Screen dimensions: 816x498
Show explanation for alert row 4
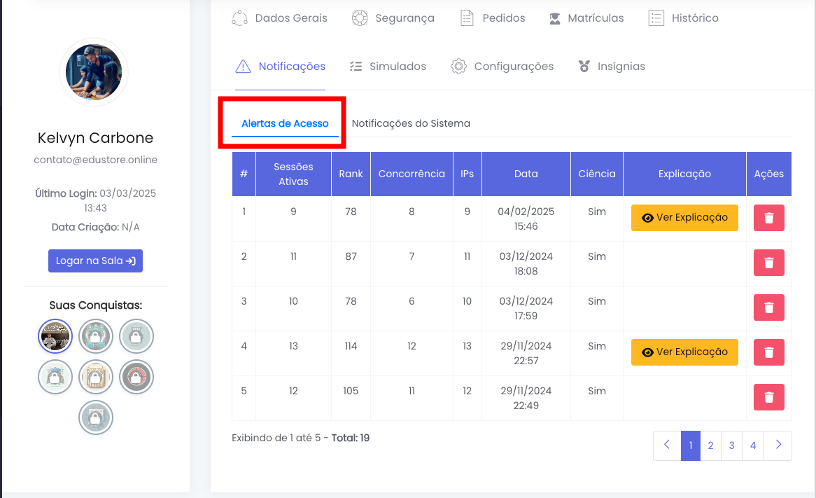pyautogui.click(x=684, y=352)
